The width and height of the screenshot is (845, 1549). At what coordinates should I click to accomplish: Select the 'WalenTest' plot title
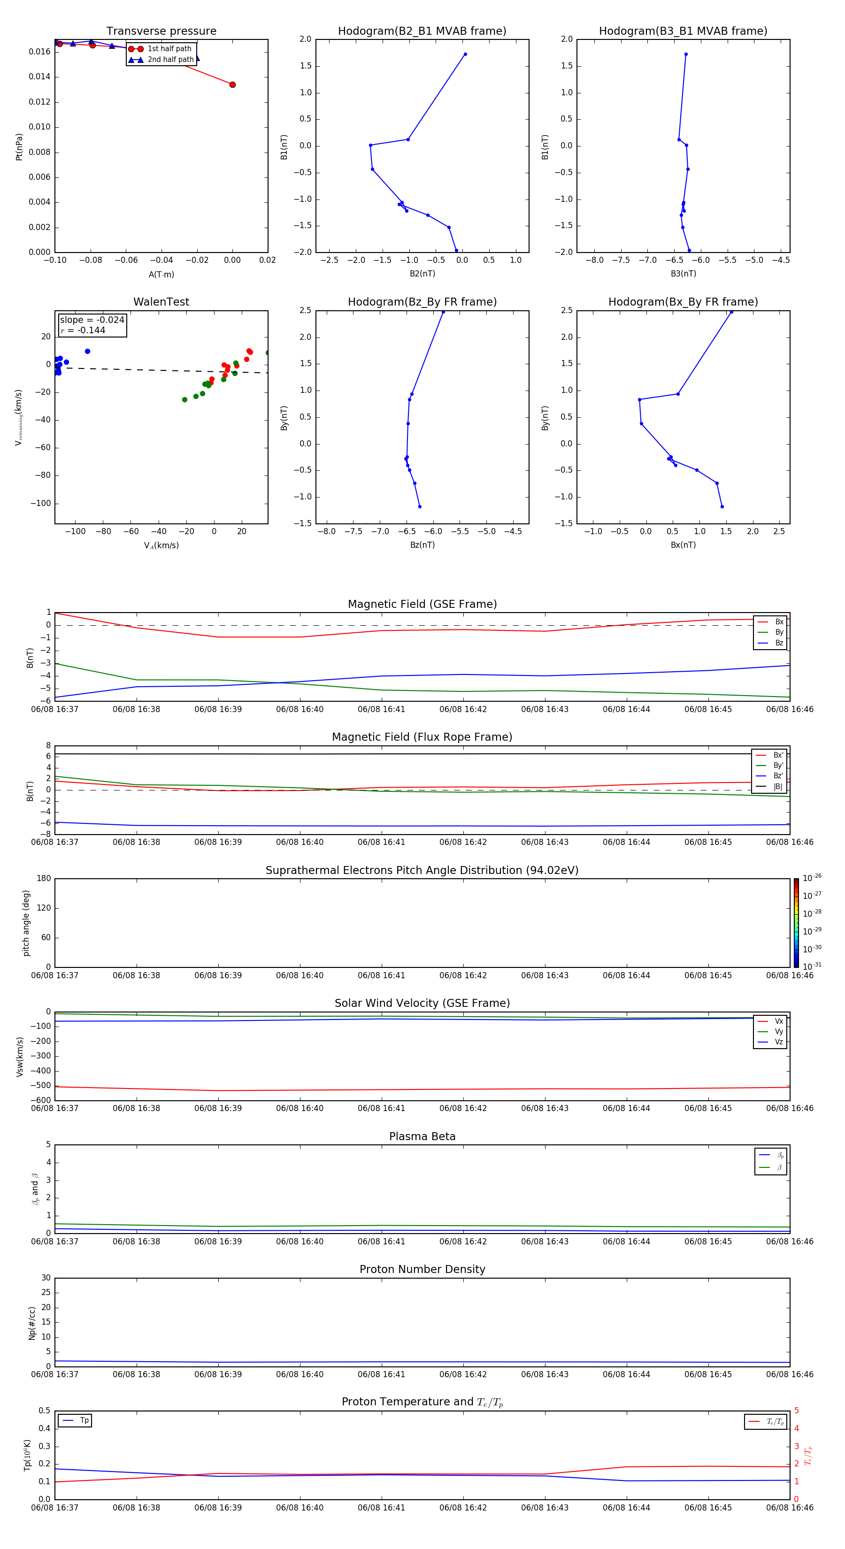tap(161, 302)
